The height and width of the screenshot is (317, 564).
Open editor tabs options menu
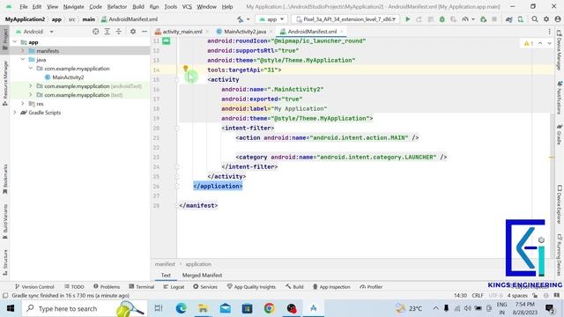pos(549,32)
